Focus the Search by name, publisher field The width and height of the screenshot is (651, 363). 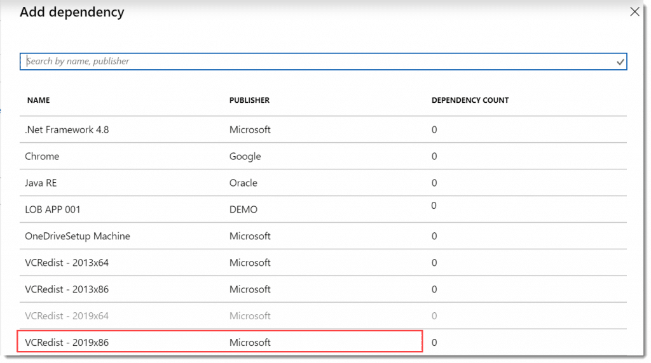323,62
